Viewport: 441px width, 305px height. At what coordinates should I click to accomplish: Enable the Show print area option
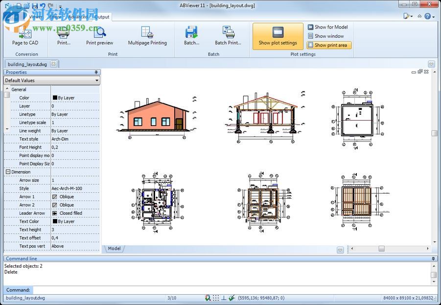click(328, 45)
